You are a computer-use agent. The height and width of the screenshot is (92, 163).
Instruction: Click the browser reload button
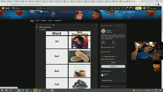coord(7,5)
